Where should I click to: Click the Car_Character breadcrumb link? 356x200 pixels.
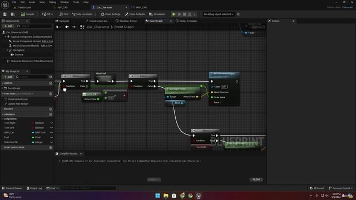(98, 27)
